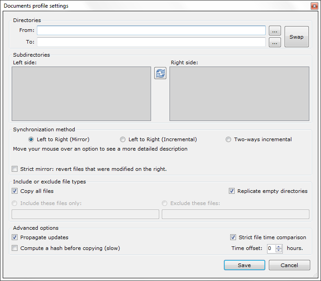Image resolution: width=321 pixels, height=281 pixels.
Task: Select Left to Right (Incremental) option
Action: click(123, 139)
